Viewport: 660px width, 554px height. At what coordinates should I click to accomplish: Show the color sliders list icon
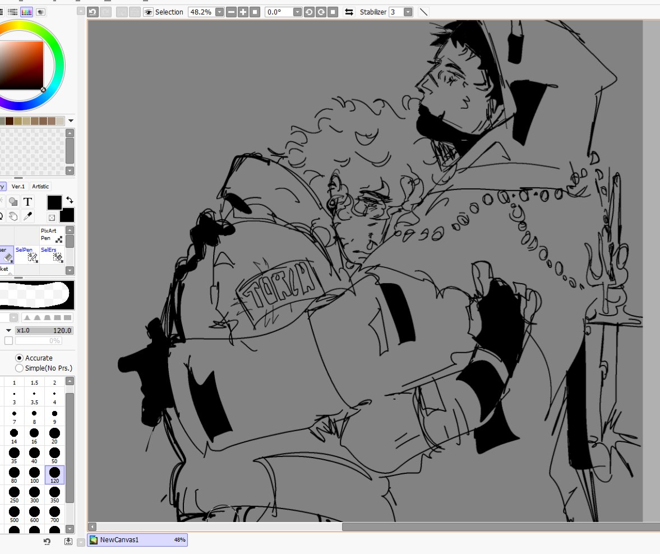13,12
